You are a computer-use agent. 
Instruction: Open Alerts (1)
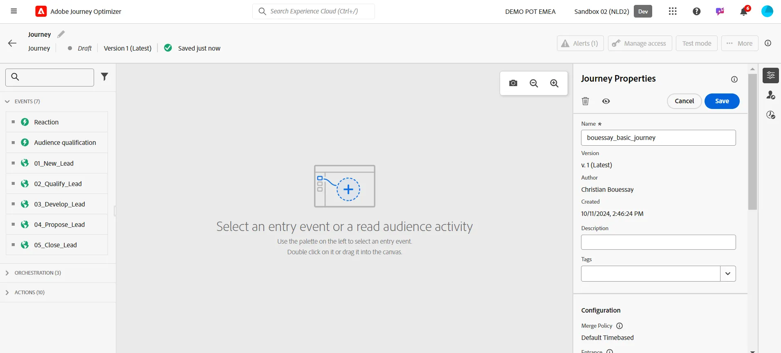580,43
